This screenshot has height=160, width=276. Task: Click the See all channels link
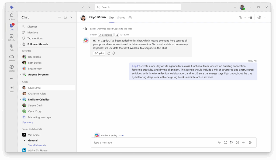[37, 145]
